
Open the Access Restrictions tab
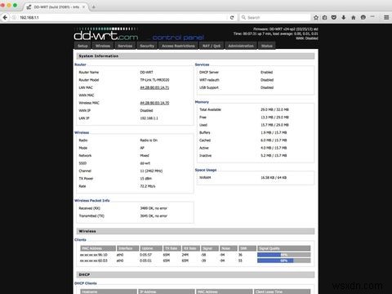178,46
